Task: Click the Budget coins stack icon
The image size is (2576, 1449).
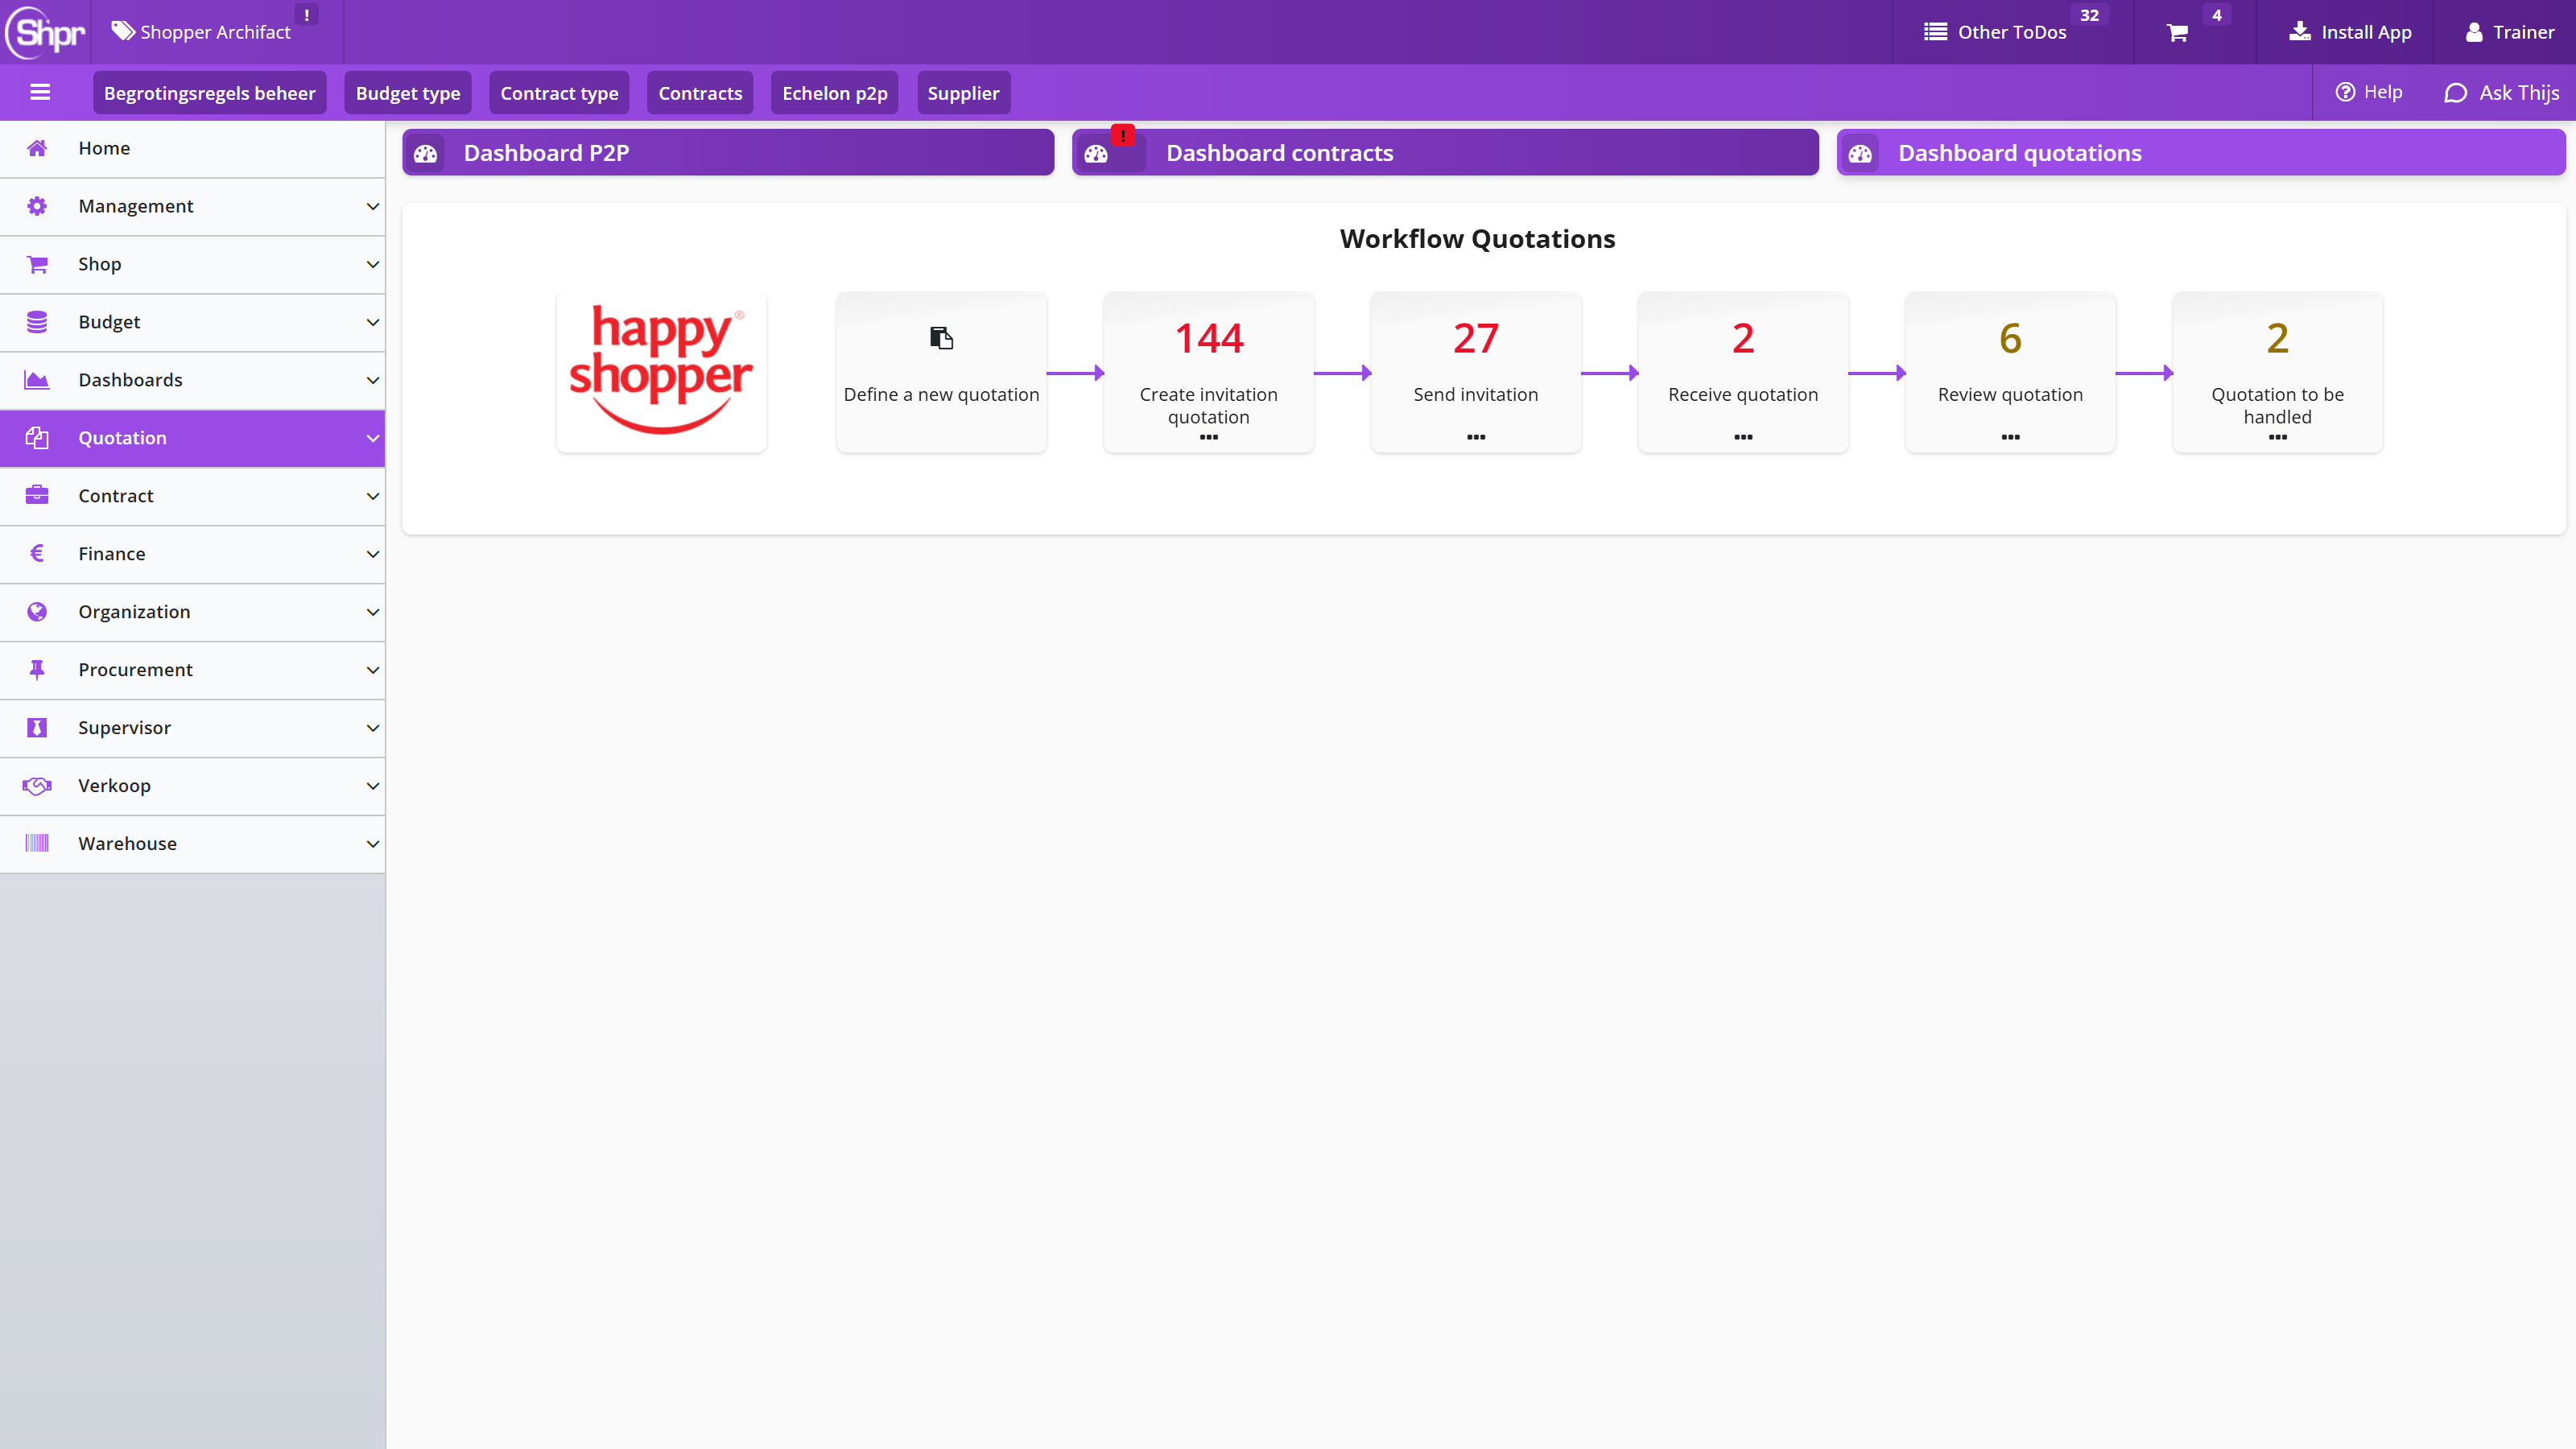Action: (x=37, y=322)
